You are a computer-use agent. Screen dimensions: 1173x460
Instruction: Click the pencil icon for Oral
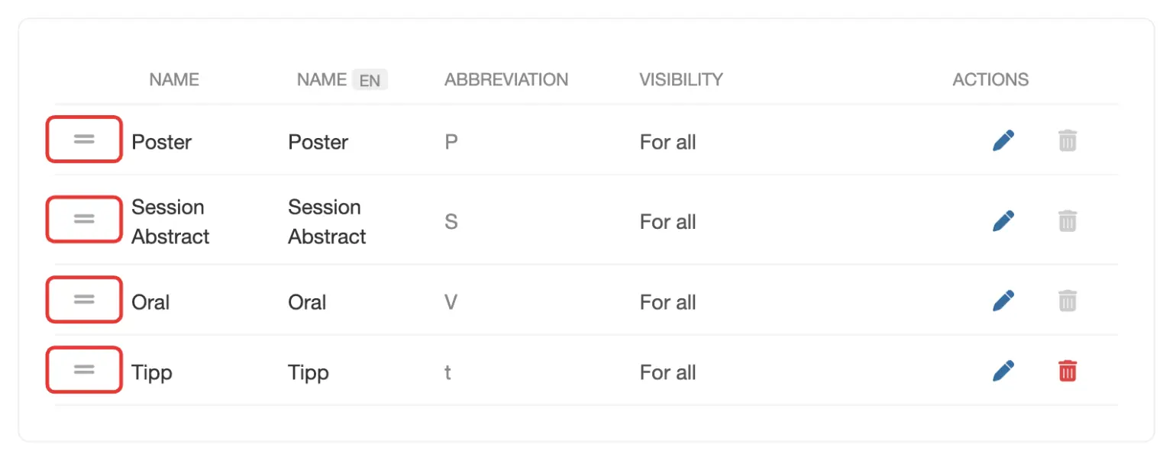point(1003,301)
